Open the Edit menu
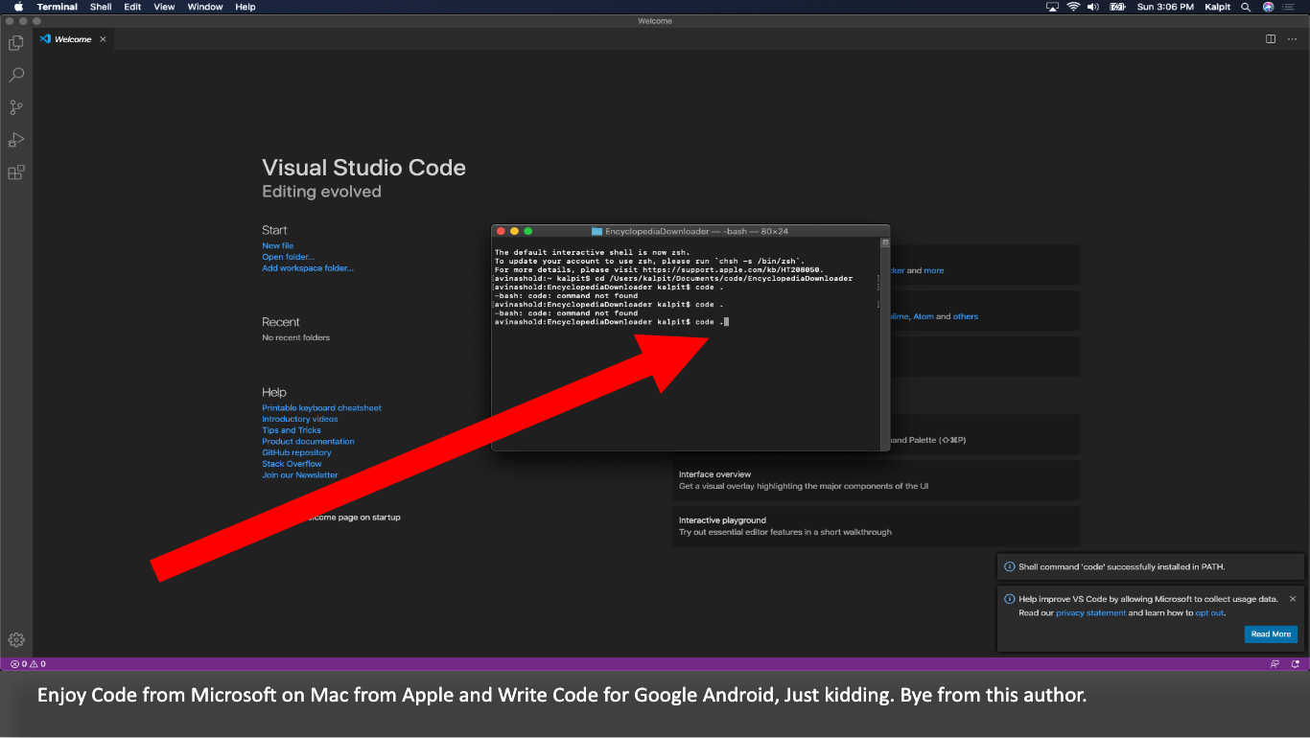 coord(132,7)
